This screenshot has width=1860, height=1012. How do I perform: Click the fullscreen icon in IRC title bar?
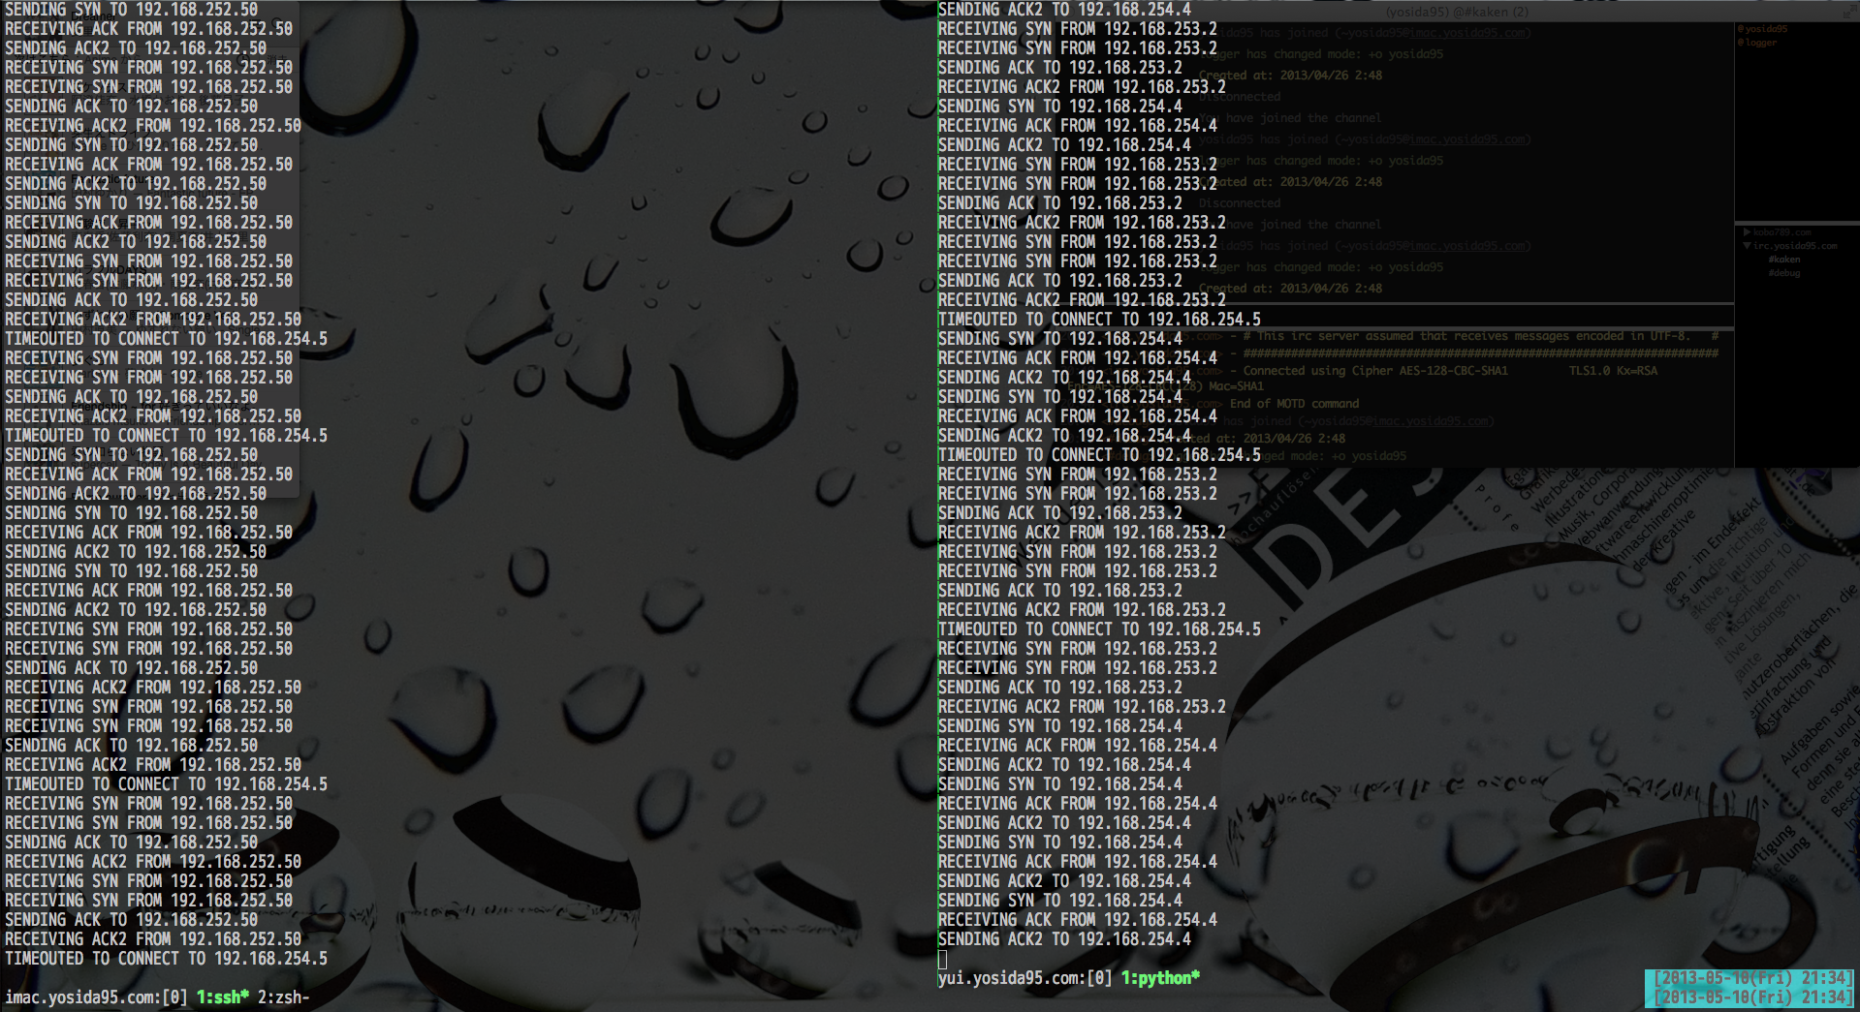(x=1848, y=12)
